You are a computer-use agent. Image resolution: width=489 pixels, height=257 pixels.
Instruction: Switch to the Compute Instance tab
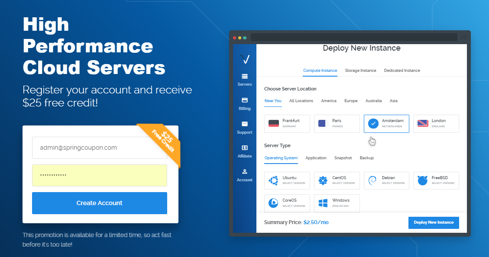coord(320,71)
